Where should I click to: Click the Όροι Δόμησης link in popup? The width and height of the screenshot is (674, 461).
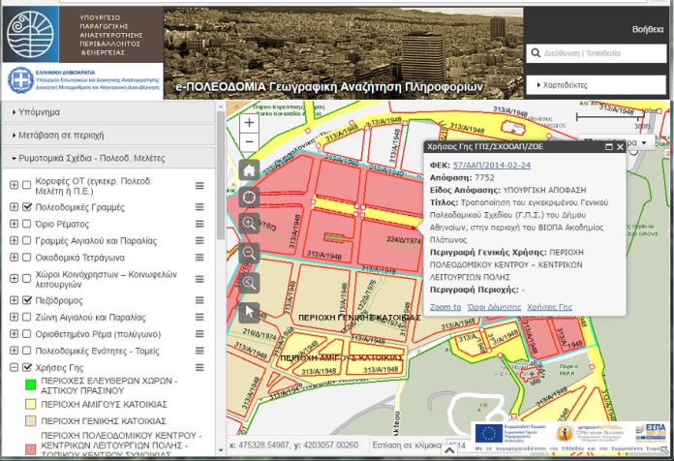click(x=495, y=306)
